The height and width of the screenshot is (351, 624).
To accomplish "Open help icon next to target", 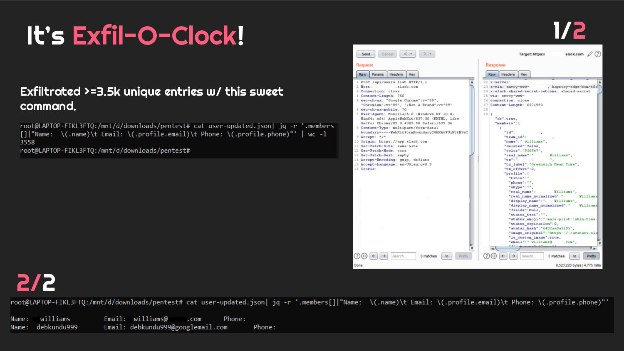I will (598, 54).
